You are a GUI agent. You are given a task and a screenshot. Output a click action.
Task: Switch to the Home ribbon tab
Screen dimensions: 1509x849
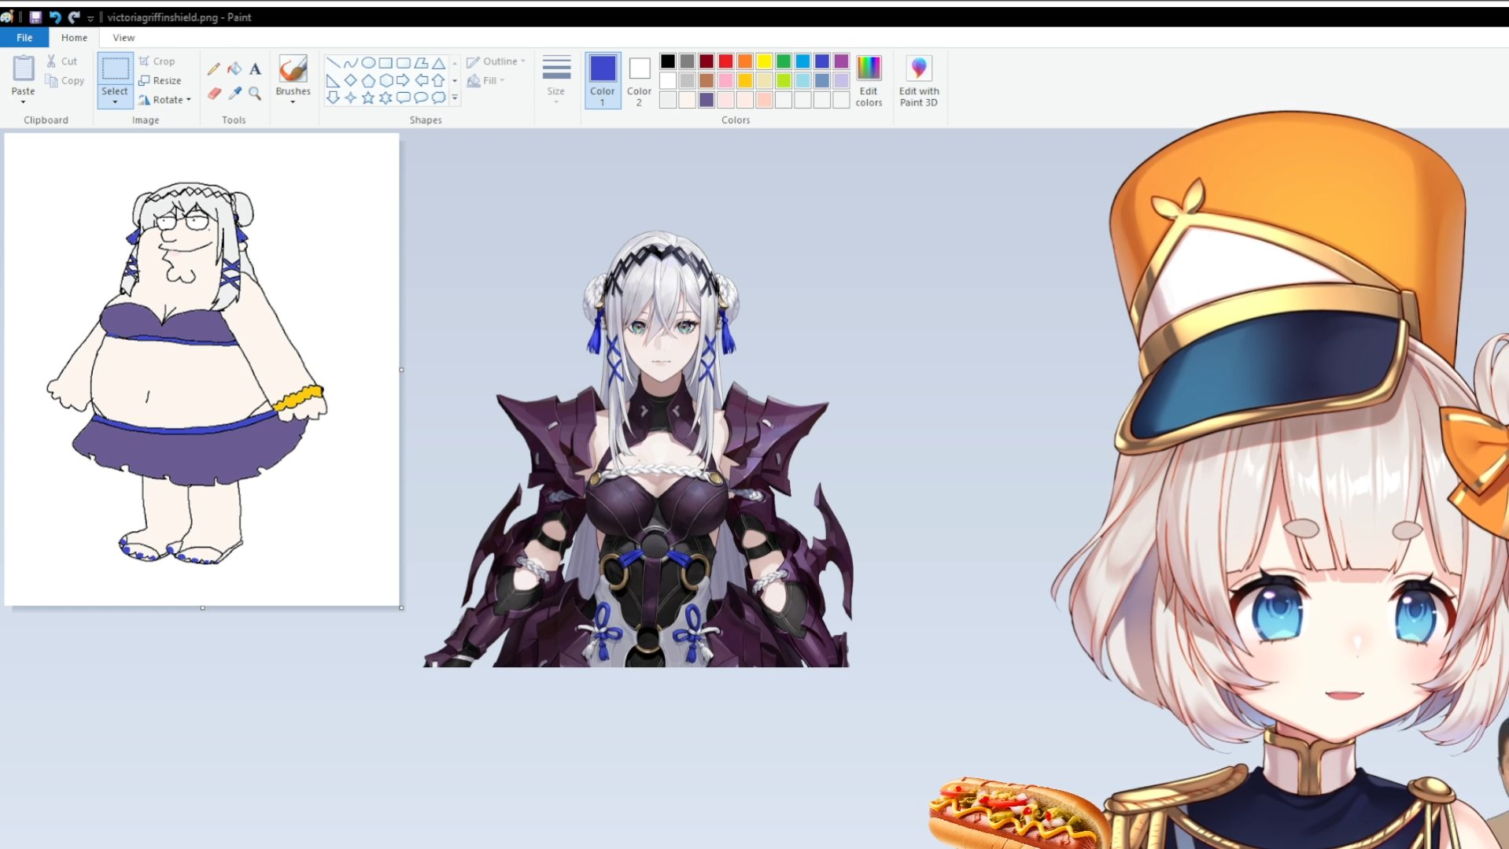pyautogui.click(x=74, y=37)
